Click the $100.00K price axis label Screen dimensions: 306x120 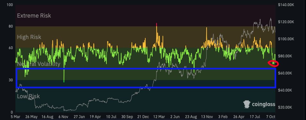[286, 39]
